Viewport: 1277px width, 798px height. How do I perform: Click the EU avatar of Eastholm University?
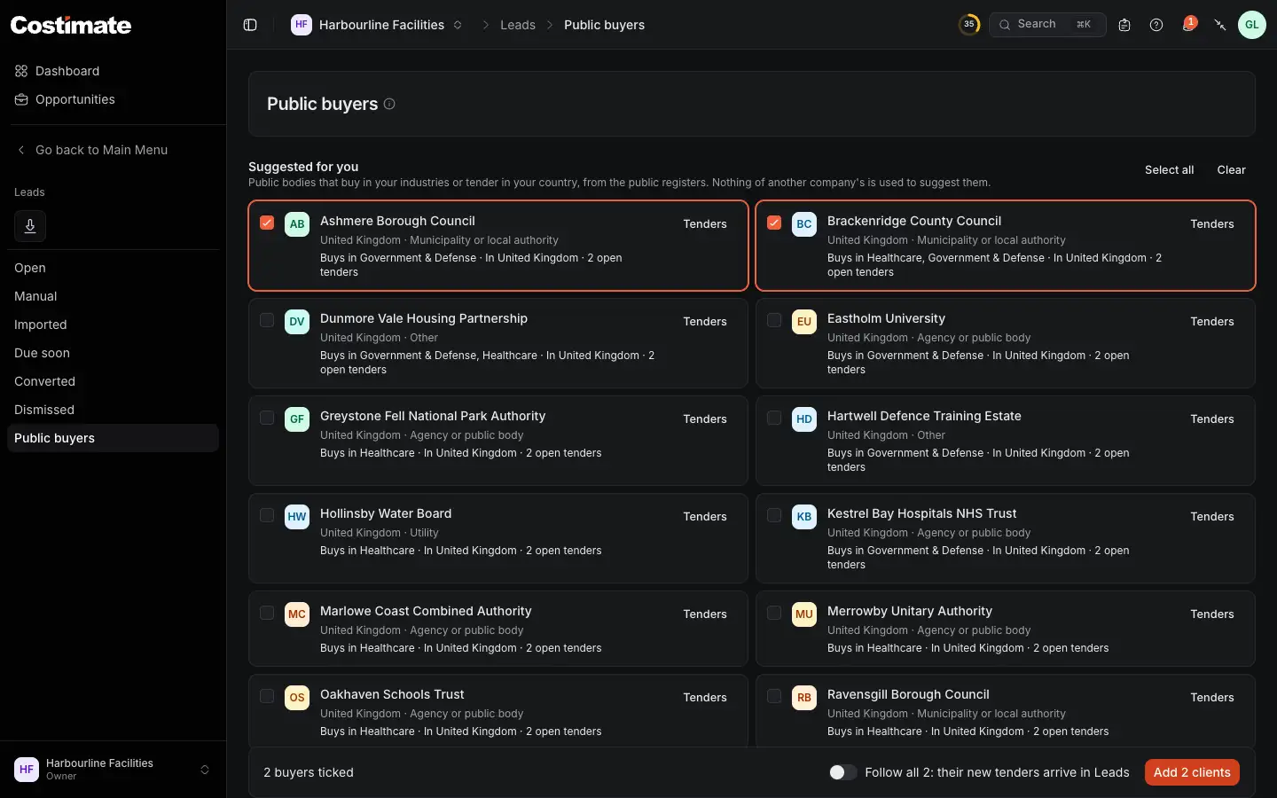[x=804, y=322]
